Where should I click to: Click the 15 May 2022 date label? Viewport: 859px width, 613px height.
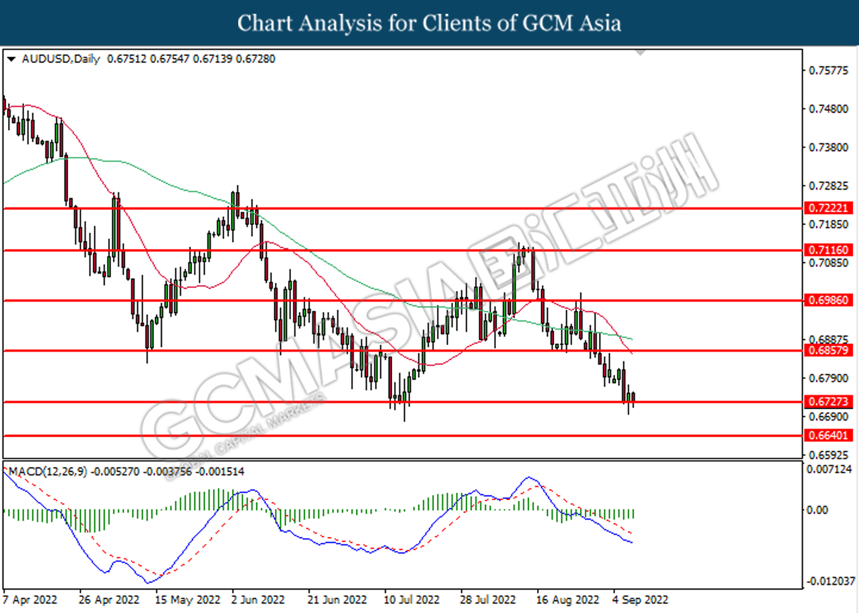(187, 600)
